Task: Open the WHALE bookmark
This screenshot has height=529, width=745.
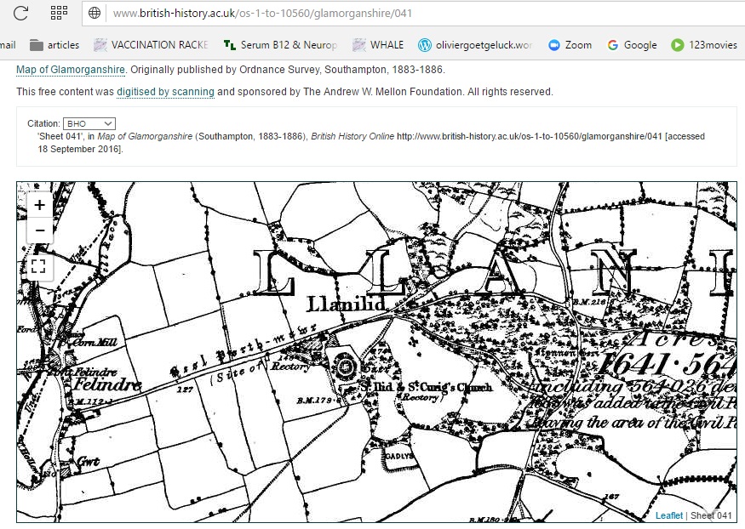Action: pyautogui.click(x=378, y=45)
